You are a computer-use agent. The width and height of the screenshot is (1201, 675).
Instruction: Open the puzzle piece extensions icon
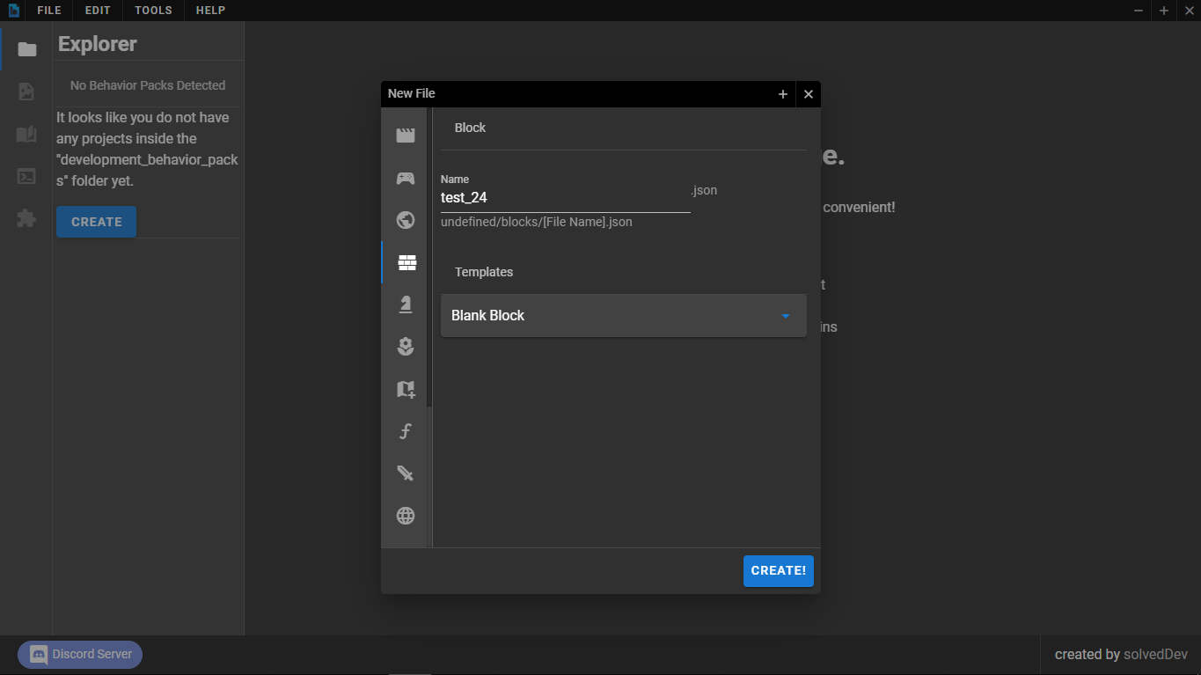26,218
